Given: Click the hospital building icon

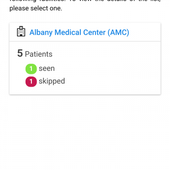Looking at the screenshot, I should click(x=21, y=31).
